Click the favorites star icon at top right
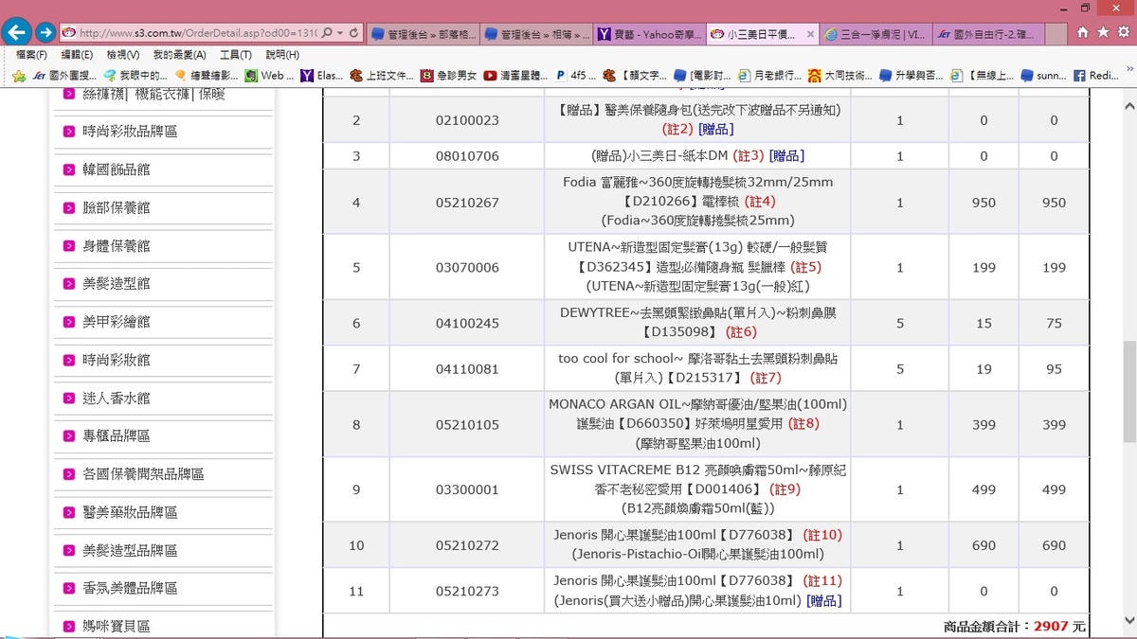The image size is (1137, 639). tap(1102, 32)
